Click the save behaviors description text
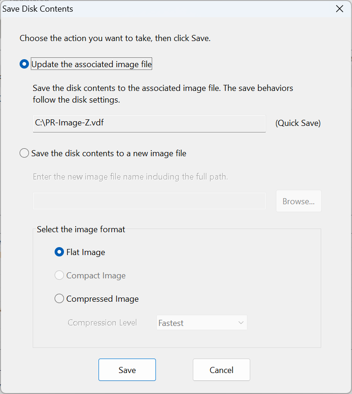The image size is (352, 394). [x=163, y=94]
